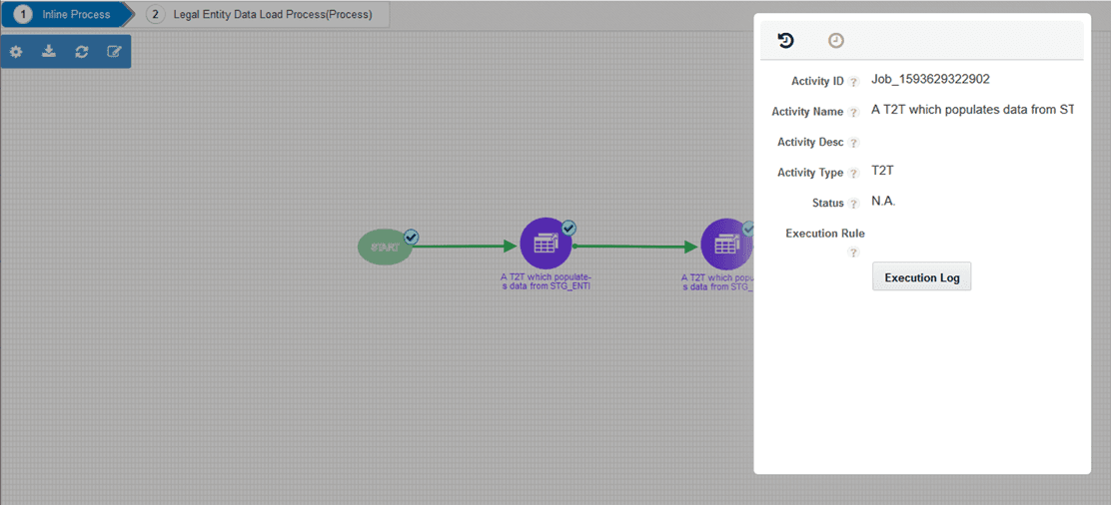Select the second T2T node partly hidden
Viewport: 1111px width, 505px height.
coord(727,244)
